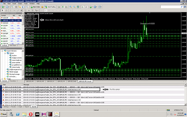Zoom in on the chart
The width and height of the screenshot is (187, 117).
71,7
